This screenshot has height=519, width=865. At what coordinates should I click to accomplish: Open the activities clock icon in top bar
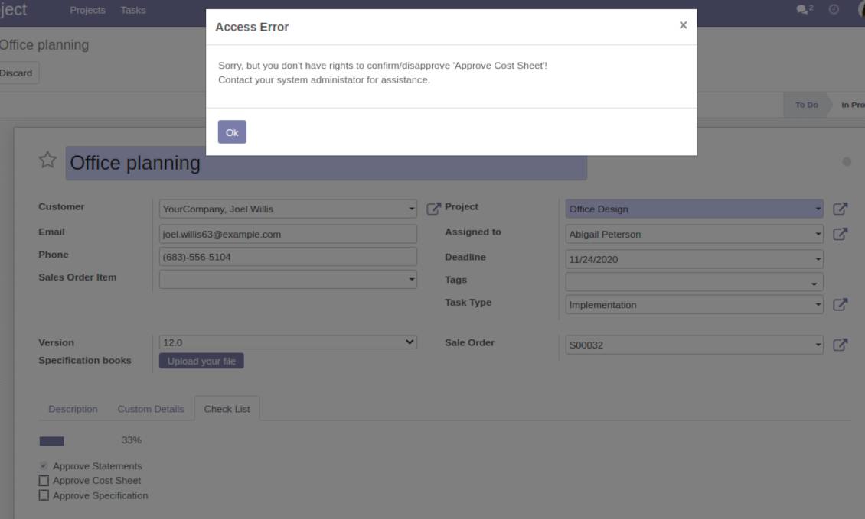coord(834,10)
